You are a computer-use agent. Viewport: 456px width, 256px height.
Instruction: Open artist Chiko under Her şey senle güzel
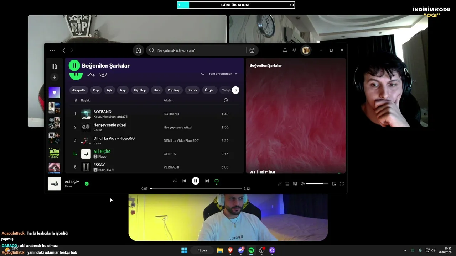pyautogui.click(x=98, y=130)
